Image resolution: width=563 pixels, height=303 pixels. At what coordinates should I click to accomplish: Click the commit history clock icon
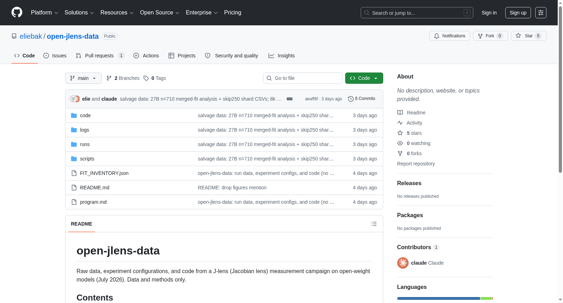pyautogui.click(x=350, y=99)
